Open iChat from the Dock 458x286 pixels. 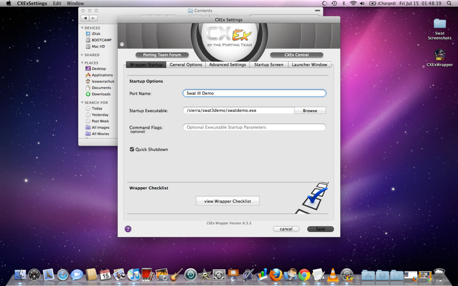tap(77, 275)
